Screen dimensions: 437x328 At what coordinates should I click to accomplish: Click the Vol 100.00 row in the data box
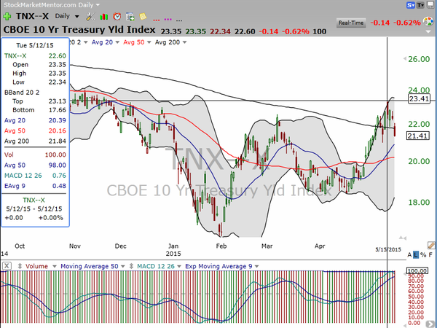click(x=35, y=155)
